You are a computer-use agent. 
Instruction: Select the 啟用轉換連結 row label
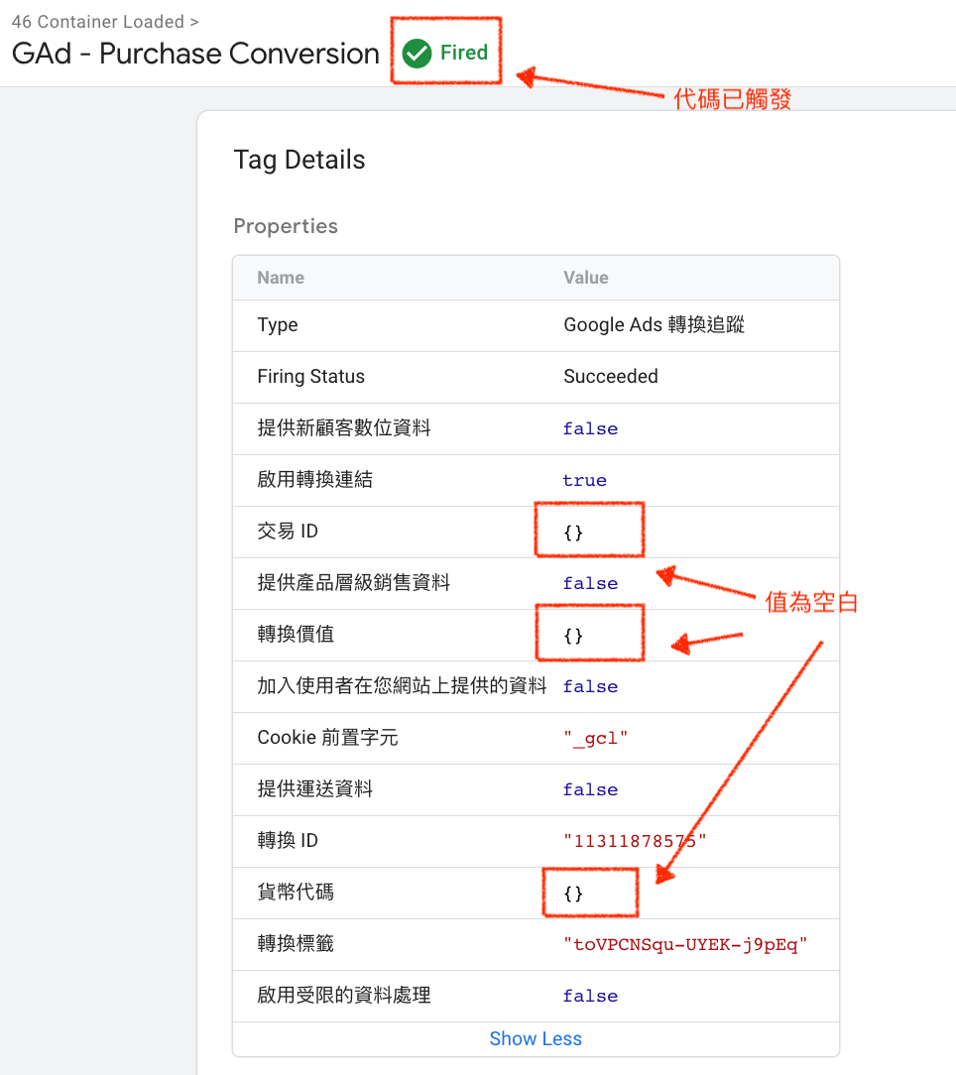click(314, 479)
